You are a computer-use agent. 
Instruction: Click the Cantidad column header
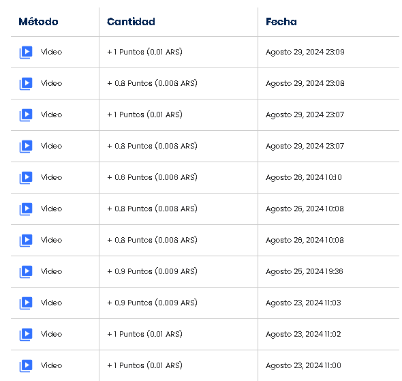(x=131, y=22)
